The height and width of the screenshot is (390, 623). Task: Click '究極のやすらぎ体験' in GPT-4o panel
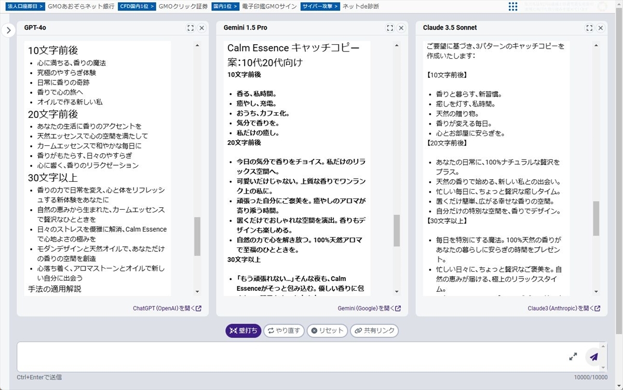(x=66, y=73)
